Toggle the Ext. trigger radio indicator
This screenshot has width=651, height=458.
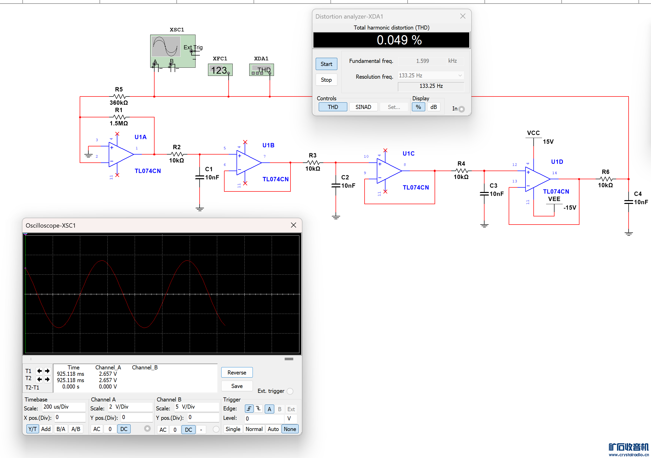[290, 391]
